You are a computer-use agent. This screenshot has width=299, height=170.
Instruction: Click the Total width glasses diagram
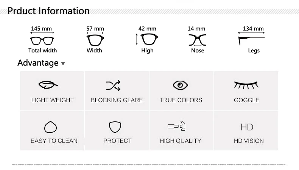[42, 40]
